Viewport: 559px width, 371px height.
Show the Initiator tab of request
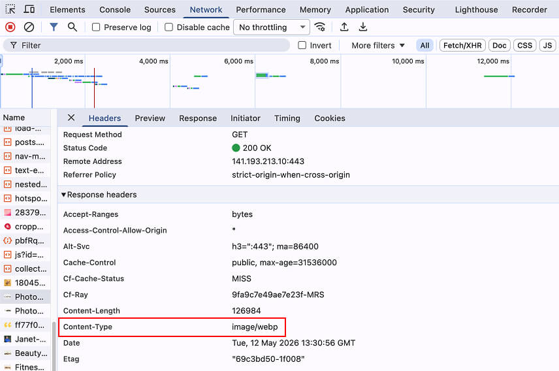(246, 118)
